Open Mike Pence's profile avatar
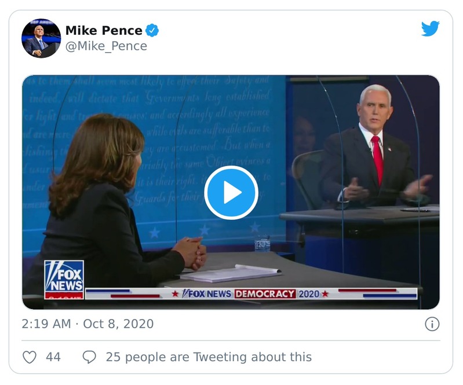 (x=41, y=38)
